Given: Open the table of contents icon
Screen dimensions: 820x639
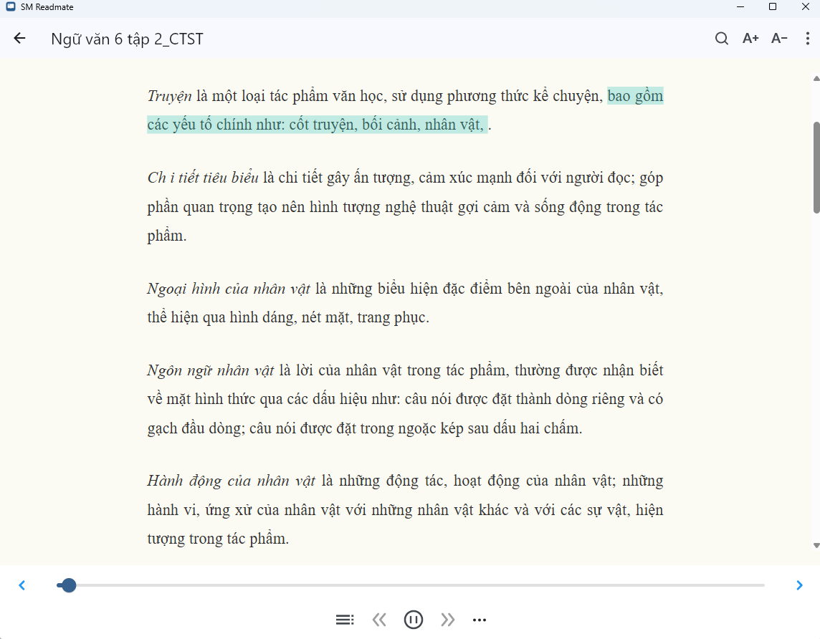Looking at the screenshot, I should (x=345, y=619).
